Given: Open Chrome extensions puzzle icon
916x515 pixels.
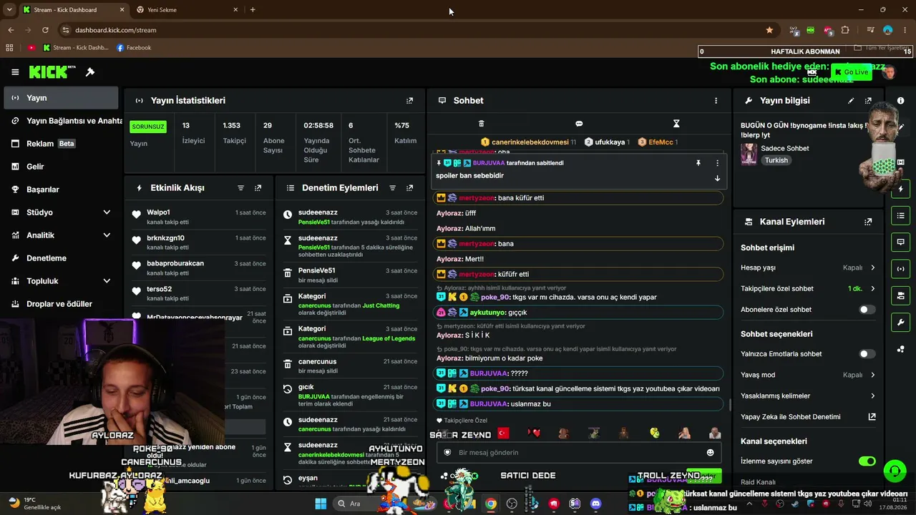Looking at the screenshot, I should point(845,30).
